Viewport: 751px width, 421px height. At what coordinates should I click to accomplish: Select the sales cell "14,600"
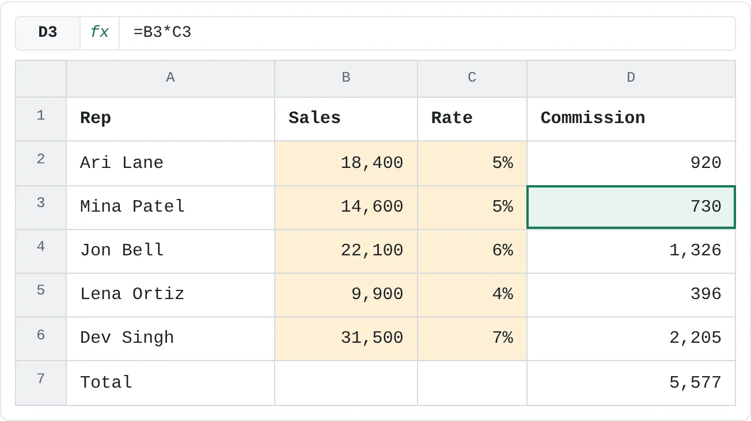346,207
